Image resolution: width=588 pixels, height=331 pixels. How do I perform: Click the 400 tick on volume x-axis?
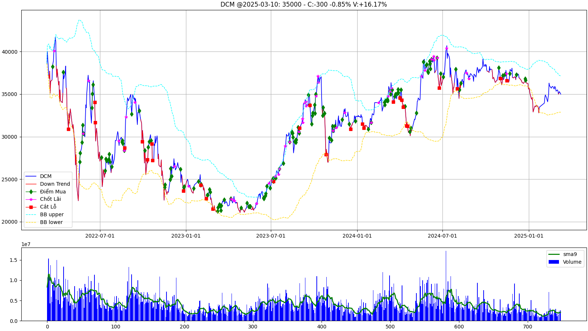(322, 327)
